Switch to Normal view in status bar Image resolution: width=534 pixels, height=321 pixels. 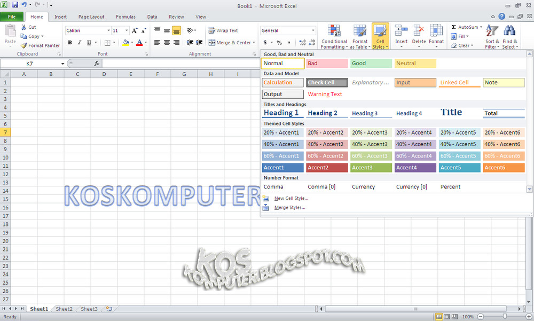438,317
